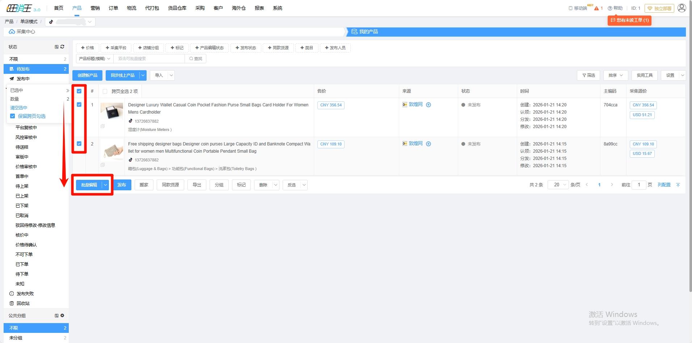692x343 pixels.
Task: Click the 采集中心 cloud download icon
Action: tap(12, 32)
